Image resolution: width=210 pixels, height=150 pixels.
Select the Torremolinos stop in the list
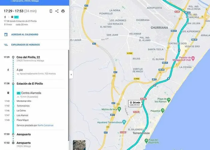click(23, 106)
